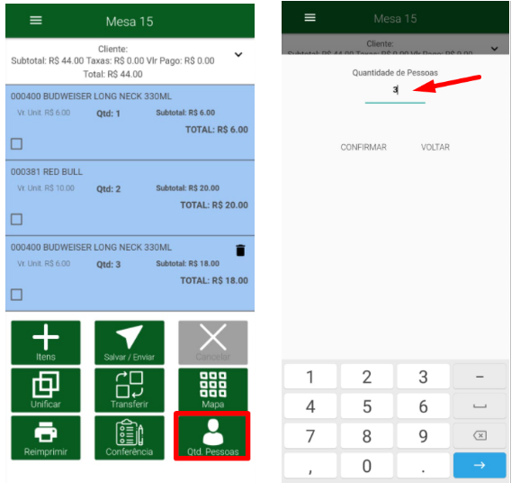Check the Budweiser Qtd 3 item box

16,295
